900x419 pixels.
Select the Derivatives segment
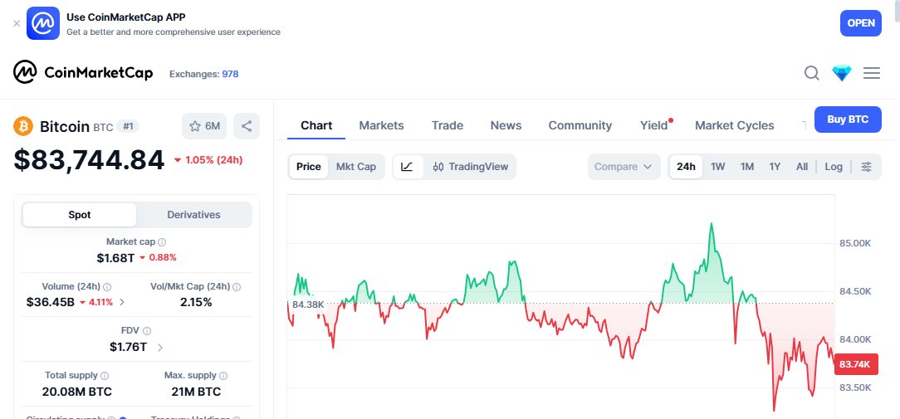pos(193,215)
